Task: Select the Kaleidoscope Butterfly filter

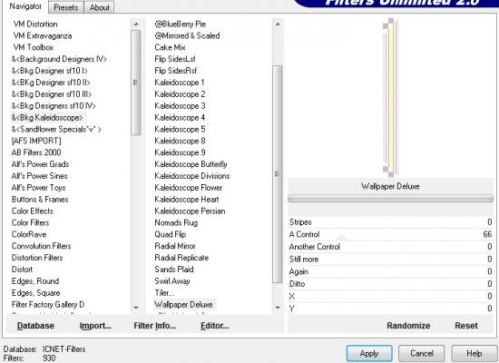Action: click(x=191, y=164)
